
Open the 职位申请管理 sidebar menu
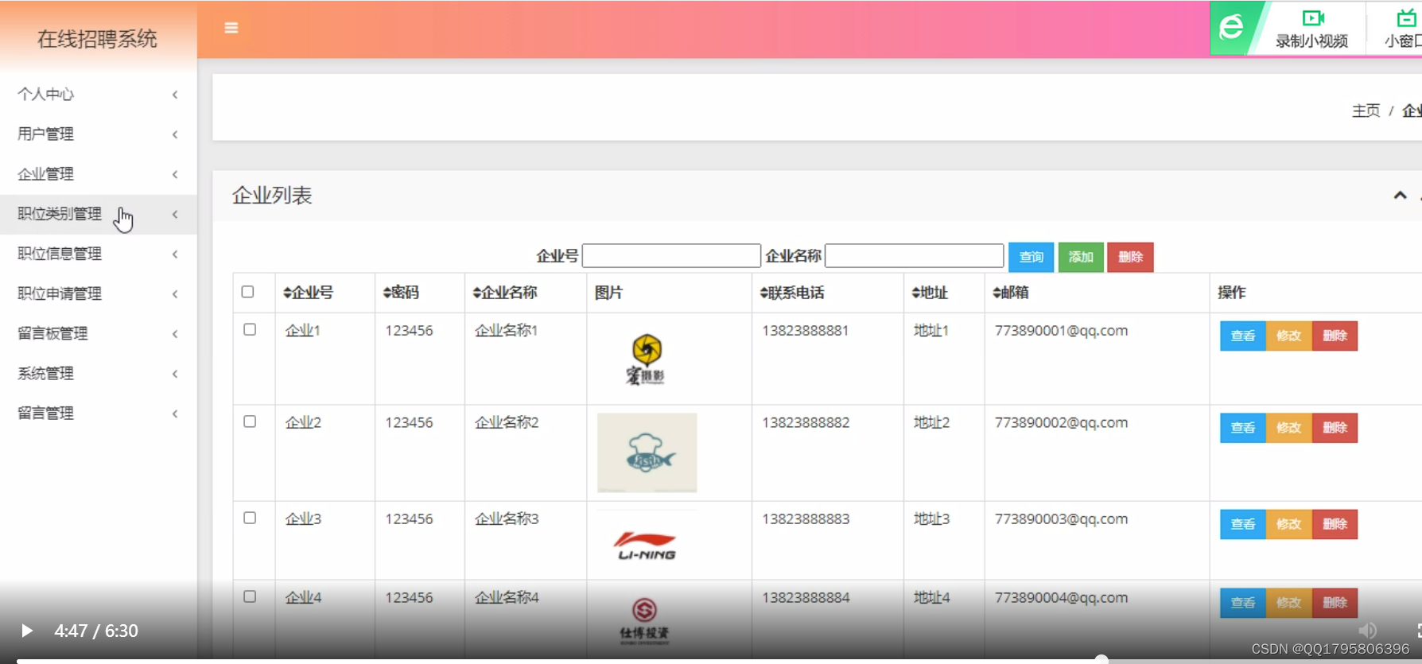pos(99,293)
